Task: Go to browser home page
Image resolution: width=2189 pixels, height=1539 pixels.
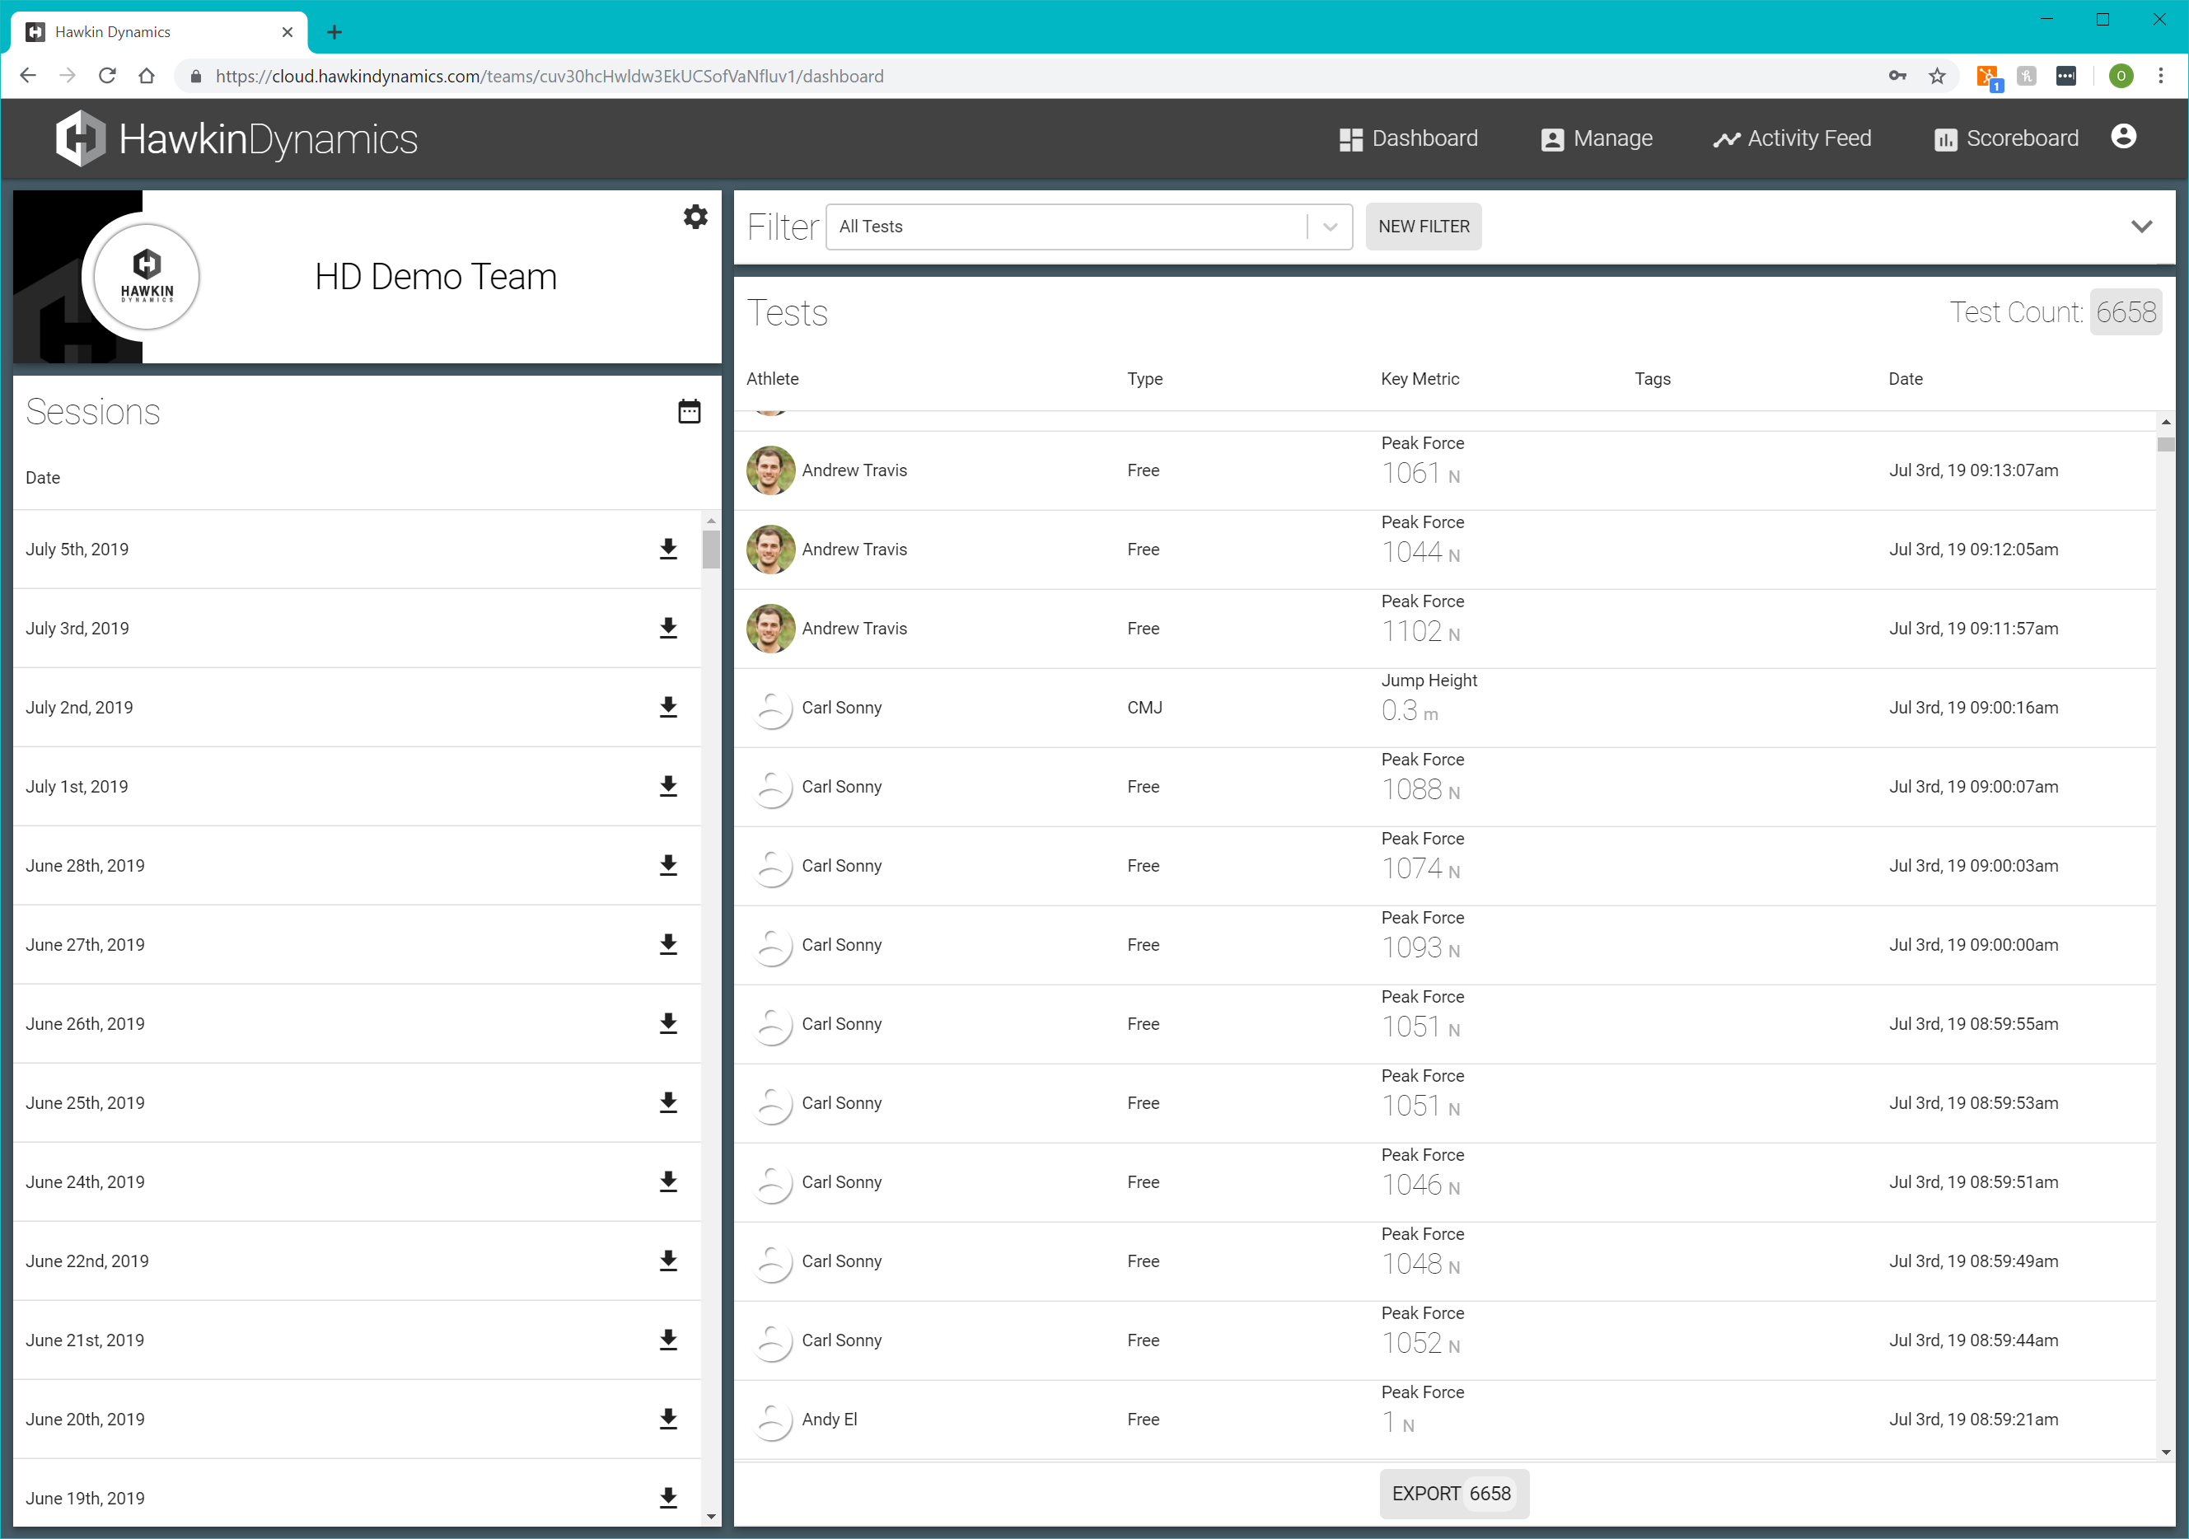Action: 146,75
